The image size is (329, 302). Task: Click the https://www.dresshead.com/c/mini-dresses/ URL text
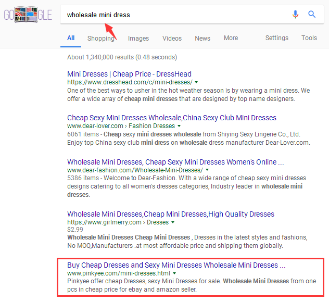130,82
